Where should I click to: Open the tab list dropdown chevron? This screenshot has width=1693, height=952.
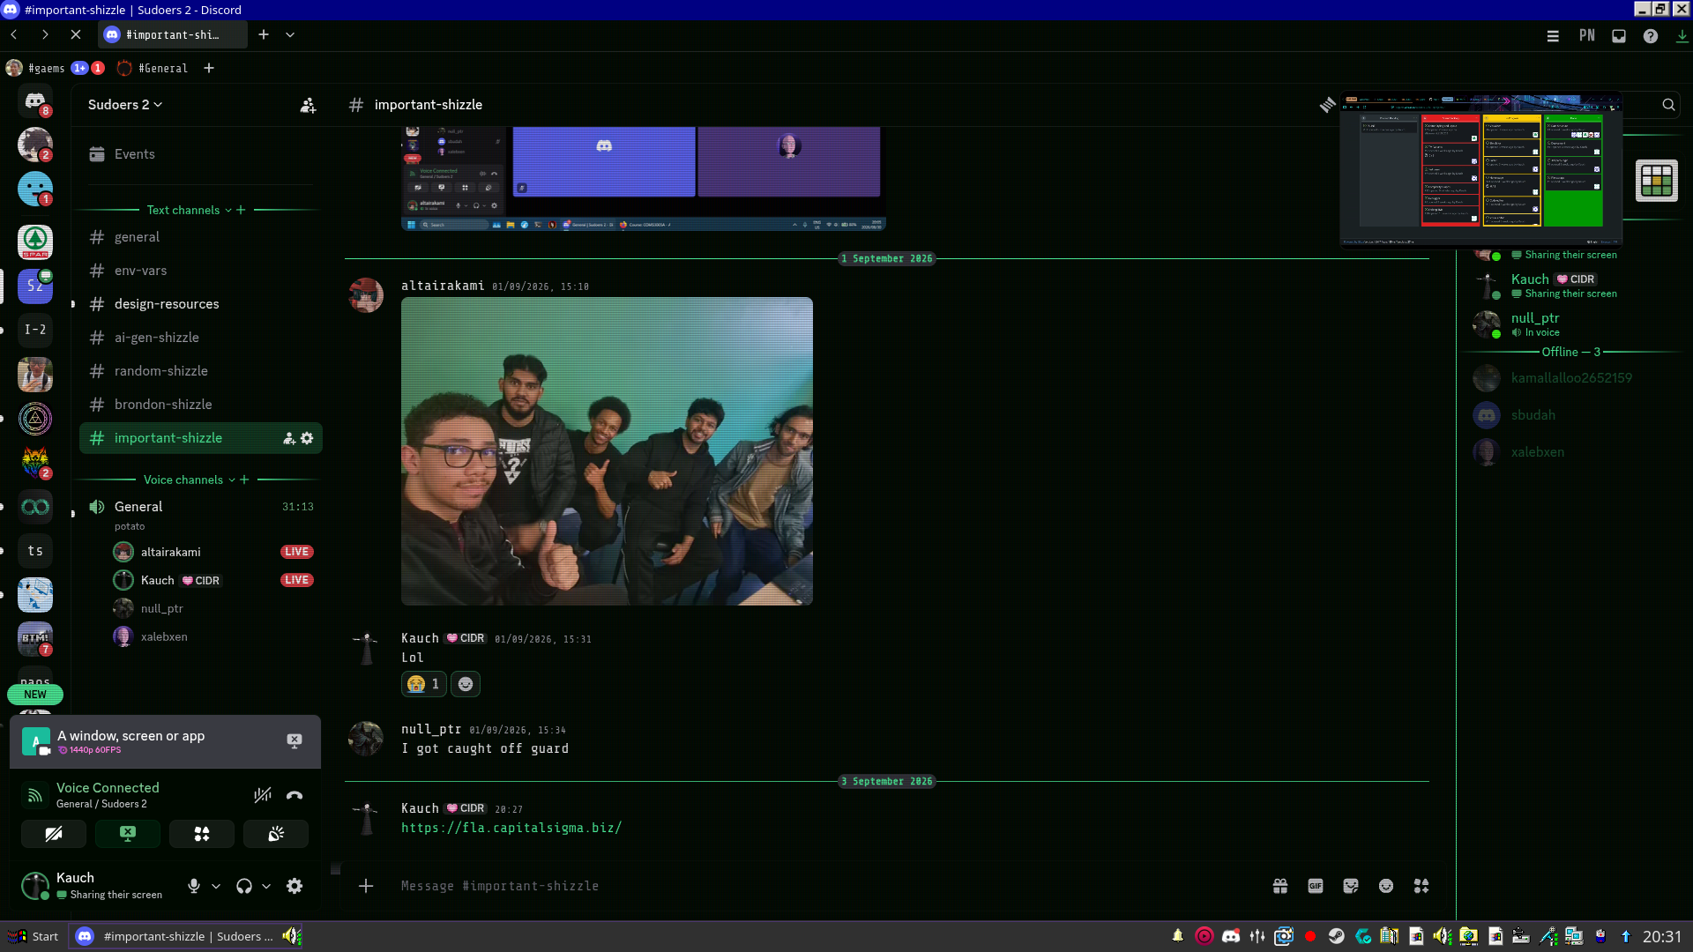[290, 34]
